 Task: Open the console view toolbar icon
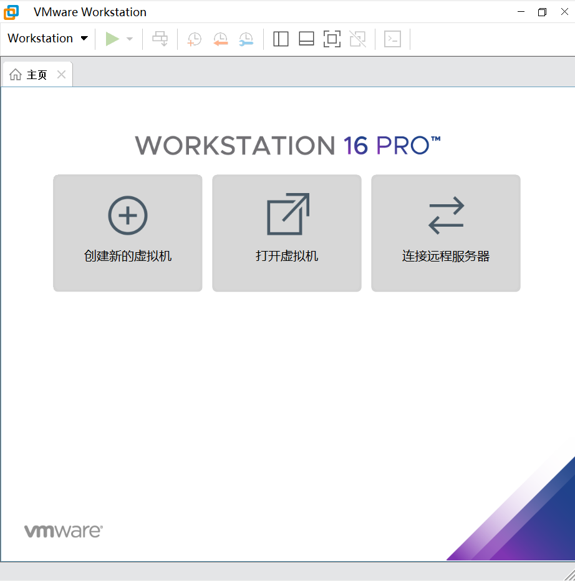coord(392,39)
